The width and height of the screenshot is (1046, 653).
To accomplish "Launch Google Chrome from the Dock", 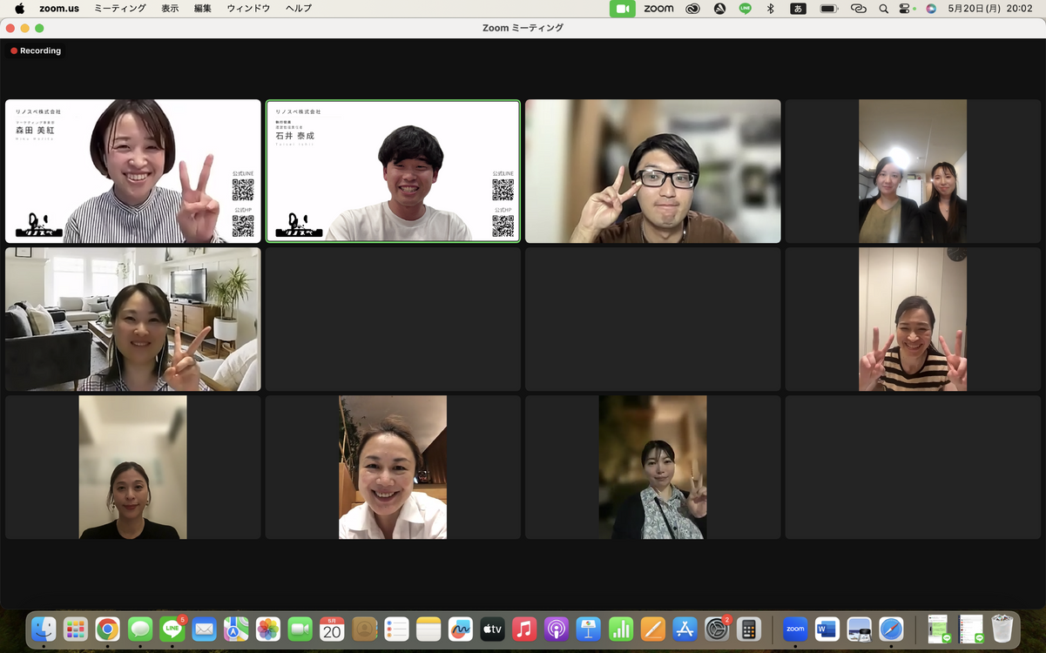I will tap(108, 629).
